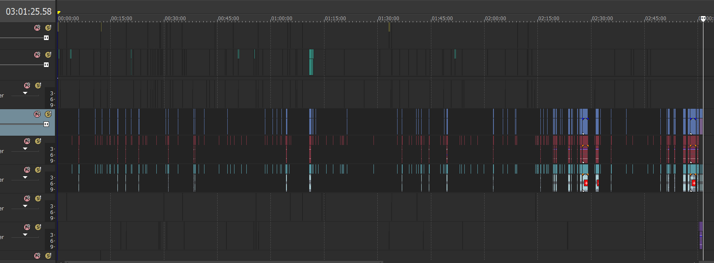The width and height of the screenshot is (714, 263).
Task: Click the fader arrow on the third track
Action: click(x=25, y=93)
